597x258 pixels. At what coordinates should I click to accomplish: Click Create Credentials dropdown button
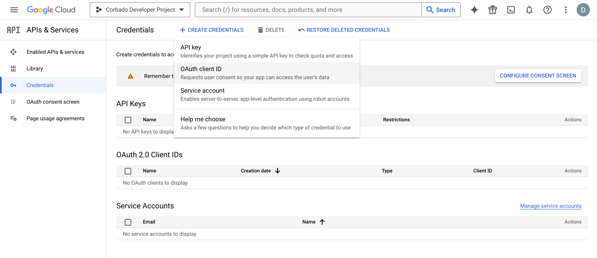[211, 30]
